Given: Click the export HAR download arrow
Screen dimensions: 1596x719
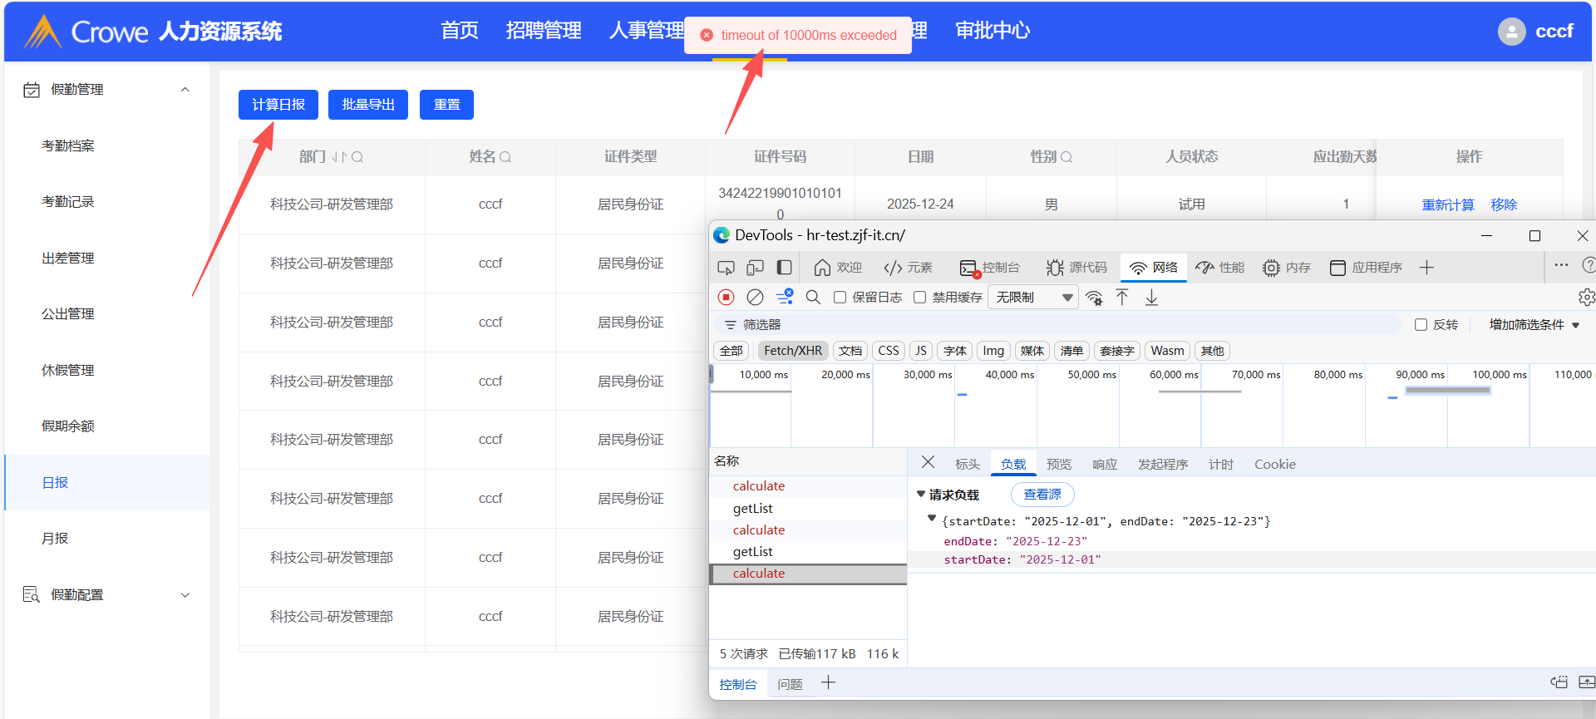Looking at the screenshot, I should 1151,298.
